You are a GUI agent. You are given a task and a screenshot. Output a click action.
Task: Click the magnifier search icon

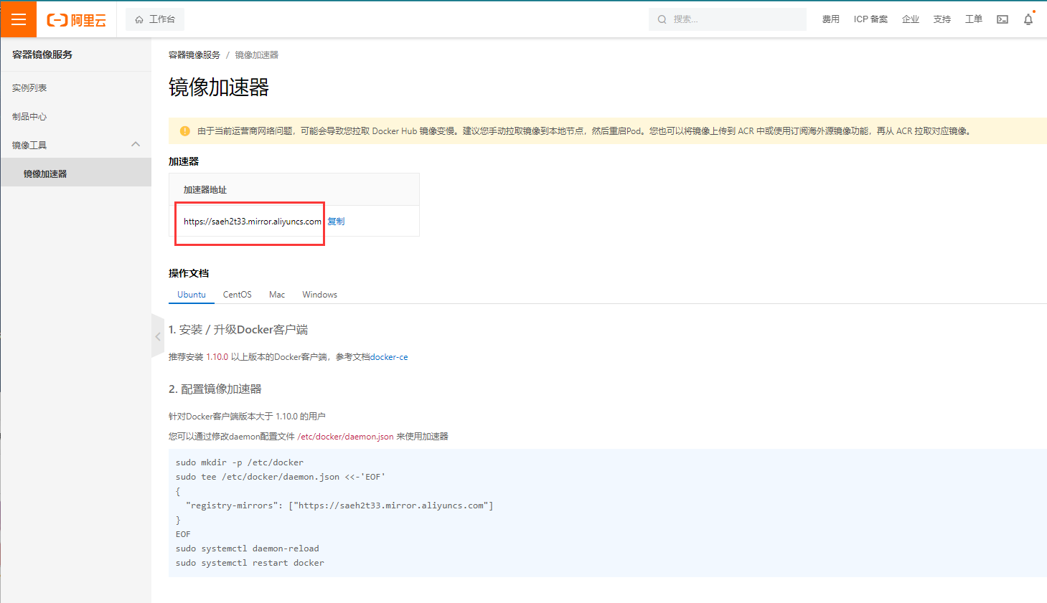(662, 19)
